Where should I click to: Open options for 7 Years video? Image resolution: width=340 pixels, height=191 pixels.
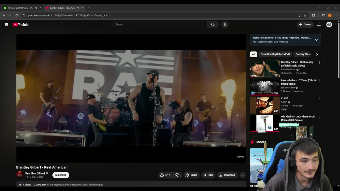pos(320,81)
